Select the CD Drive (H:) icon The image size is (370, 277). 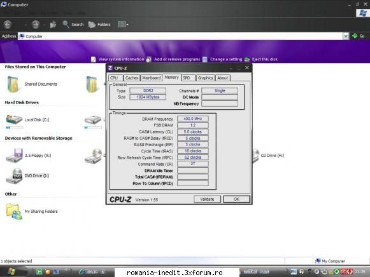click(x=255, y=156)
